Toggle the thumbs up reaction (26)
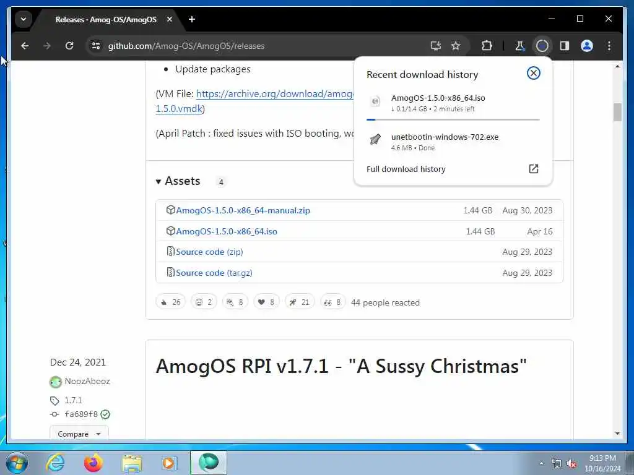This screenshot has width=634, height=475. coord(171,302)
